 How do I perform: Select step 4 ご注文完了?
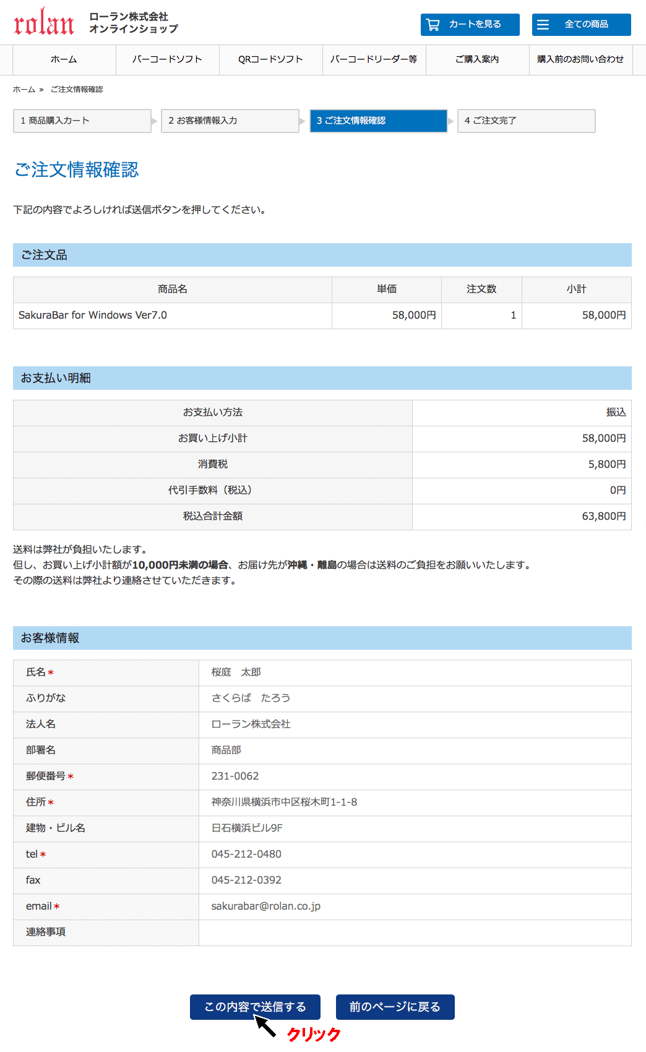pyautogui.click(x=527, y=121)
